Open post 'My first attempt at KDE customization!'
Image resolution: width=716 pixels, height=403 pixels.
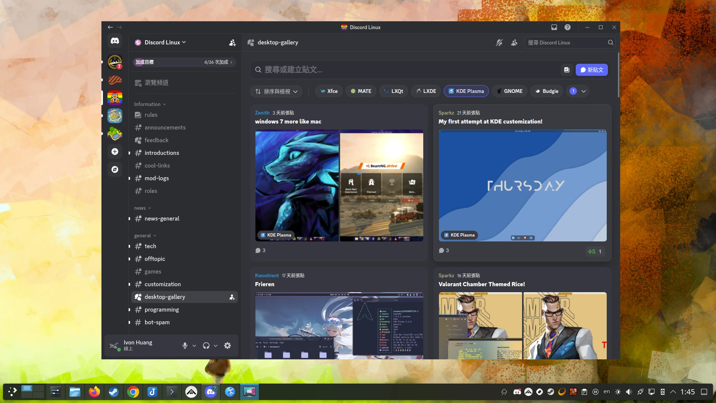(490, 122)
